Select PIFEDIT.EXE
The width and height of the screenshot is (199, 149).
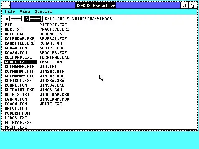[x=53, y=25]
